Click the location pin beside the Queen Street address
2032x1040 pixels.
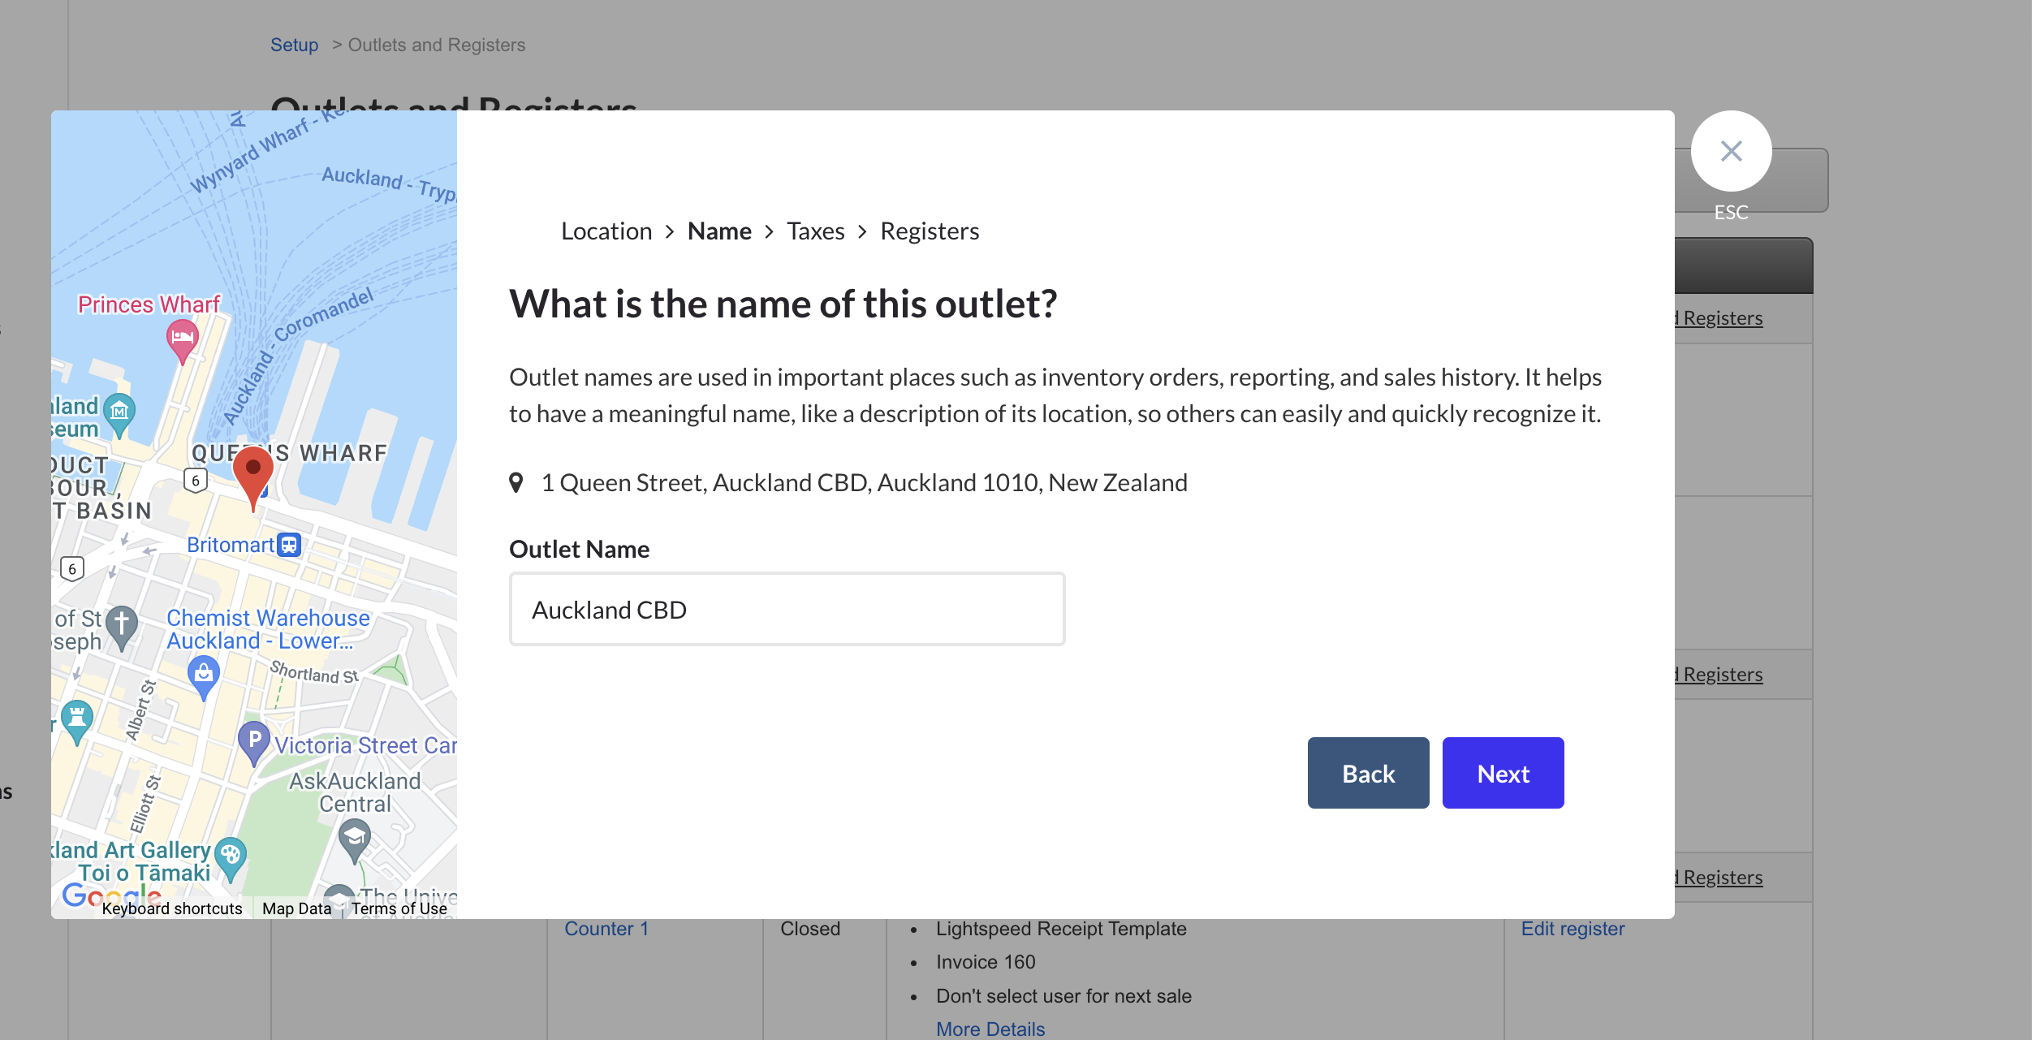pos(517,481)
